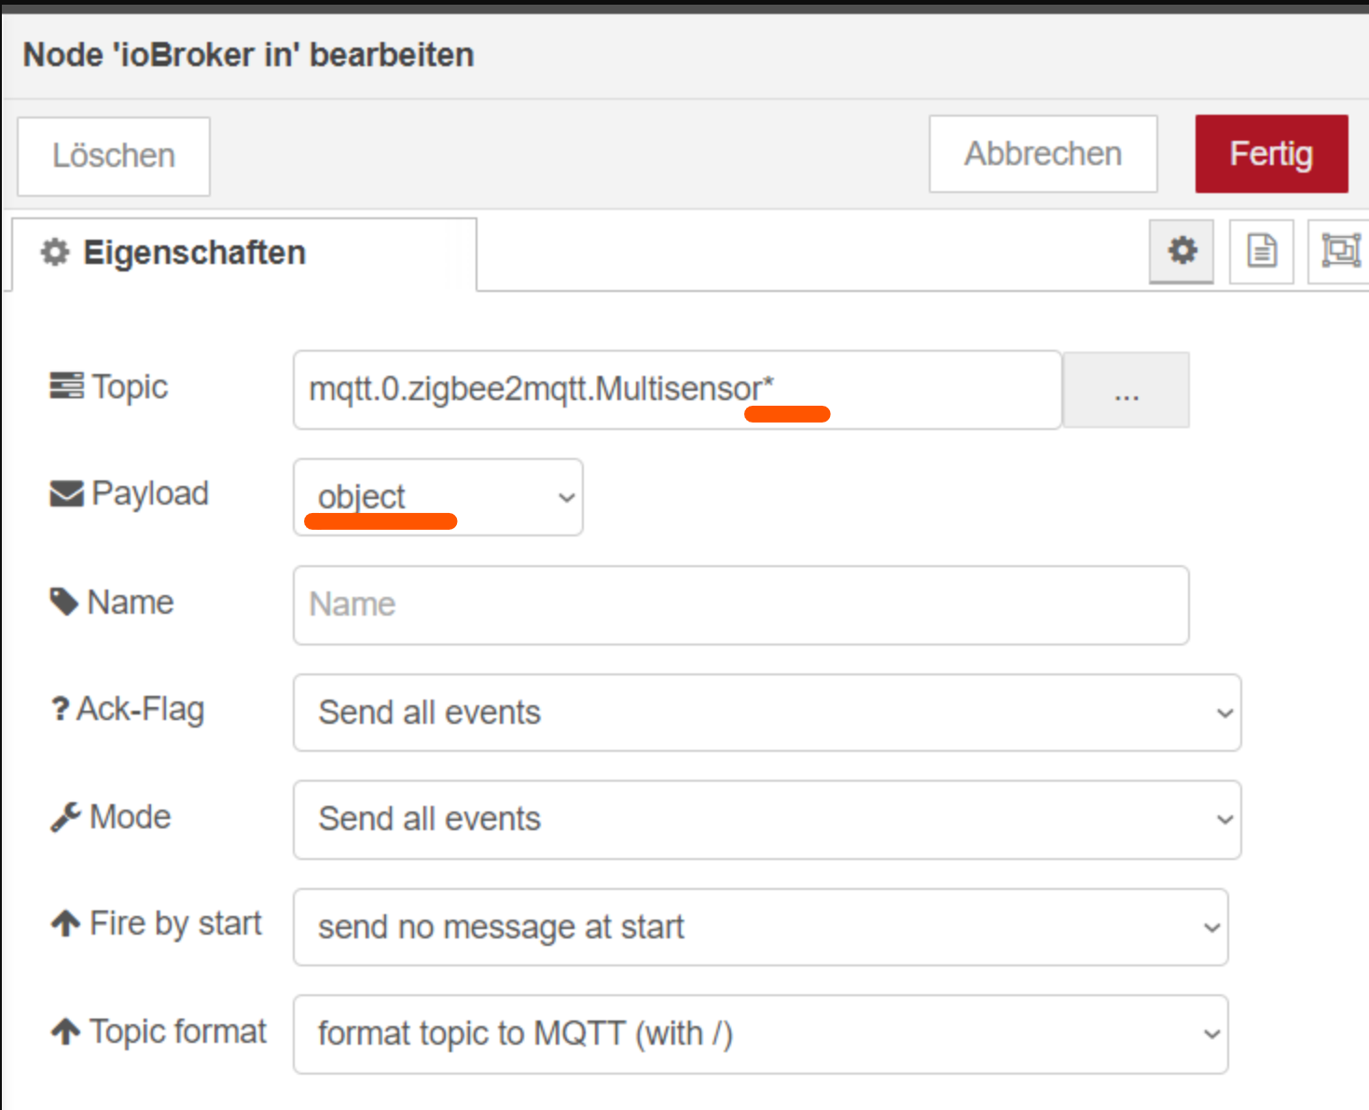Click the Fire by start arrow icon
1369x1110 pixels.
[x=65, y=923]
